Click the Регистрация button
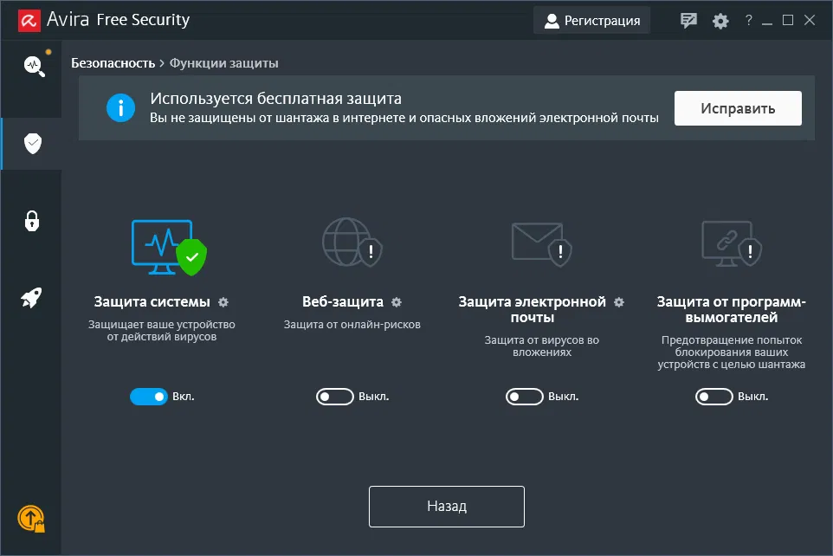Screen dimensions: 833x556 pyautogui.click(x=592, y=21)
